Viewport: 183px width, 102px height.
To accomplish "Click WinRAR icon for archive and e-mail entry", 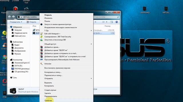I will [x=41, y=54].
